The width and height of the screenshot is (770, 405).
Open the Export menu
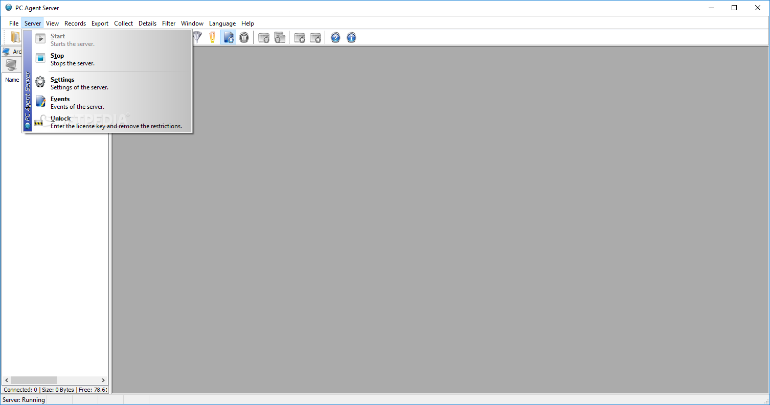tap(100, 23)
